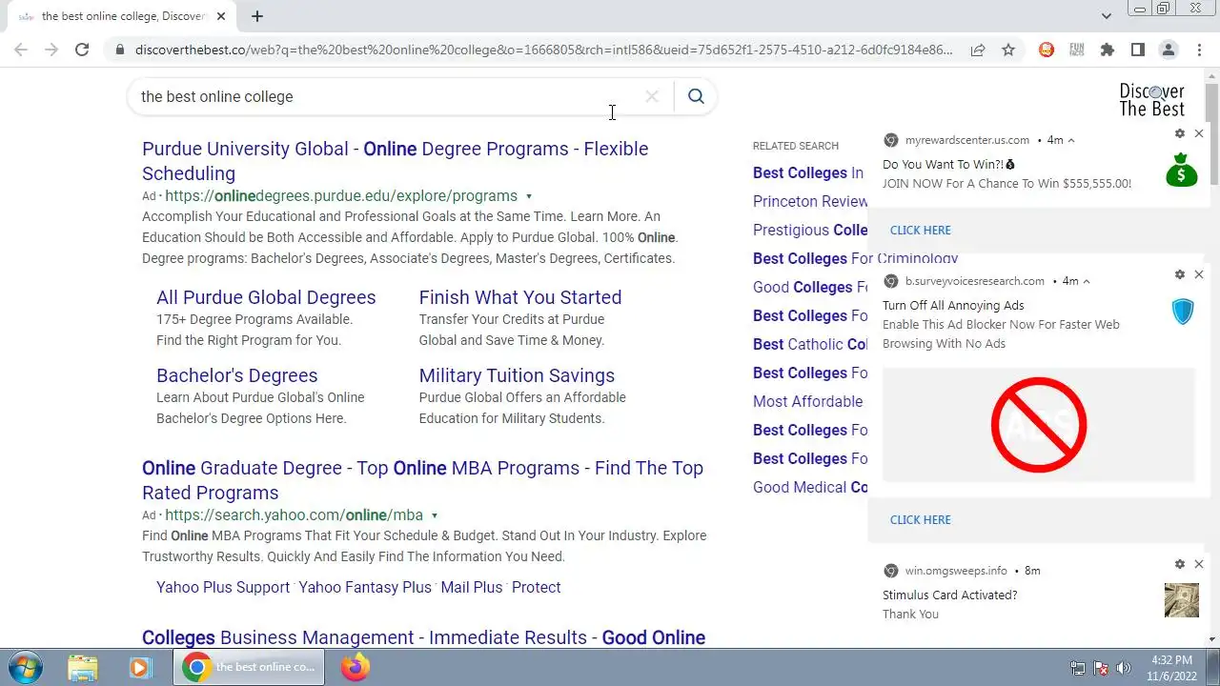Click the stimulus card money thumbnail
This screenshot has width=1220, height=686.
point(1182,600)
